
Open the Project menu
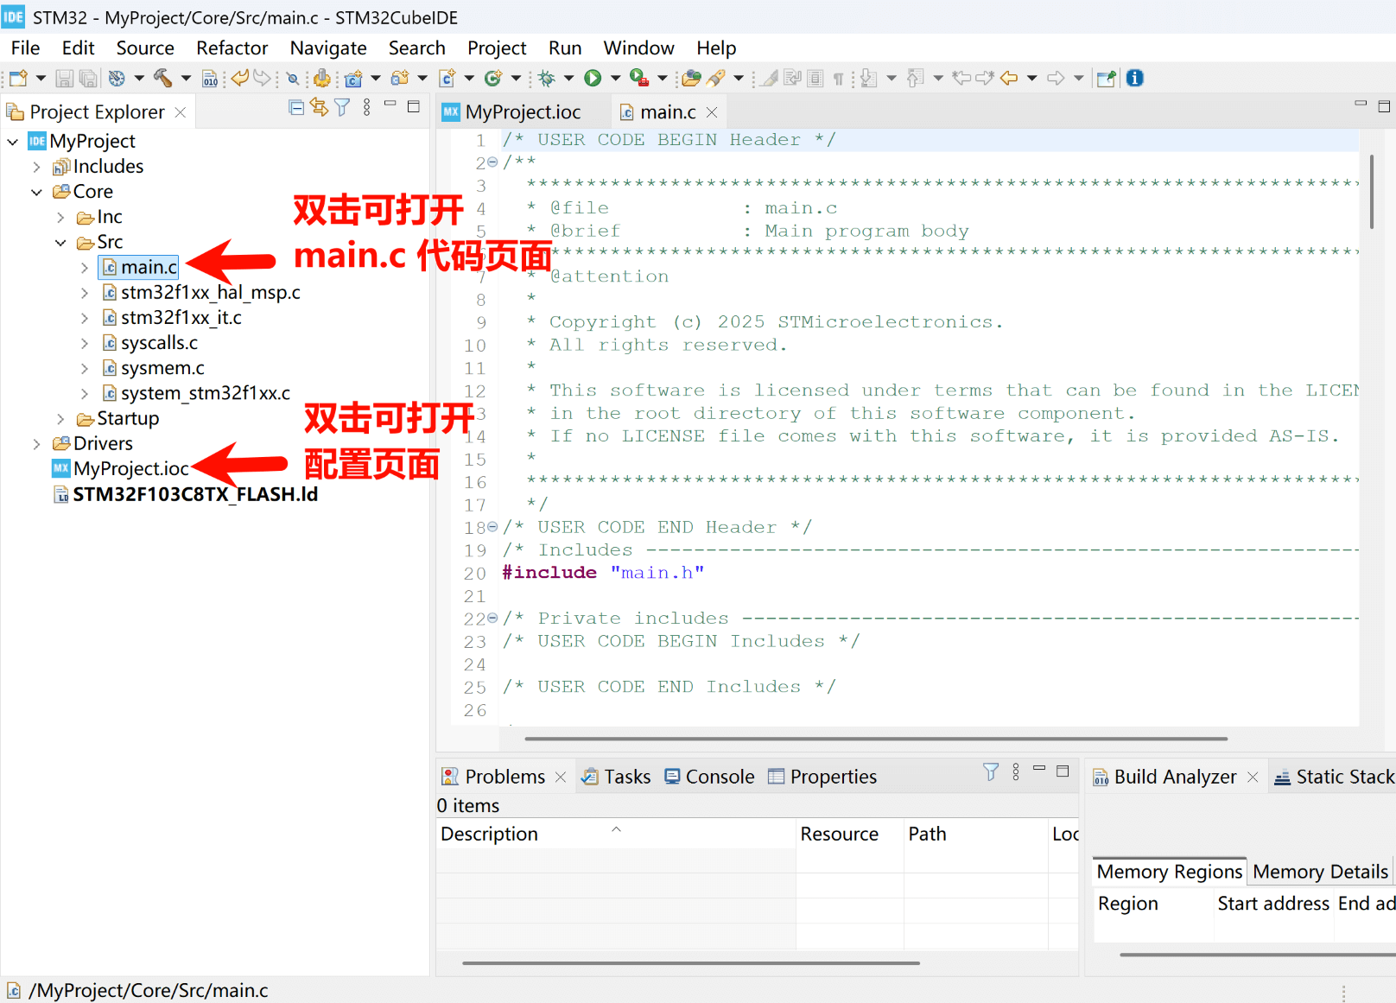496,48
